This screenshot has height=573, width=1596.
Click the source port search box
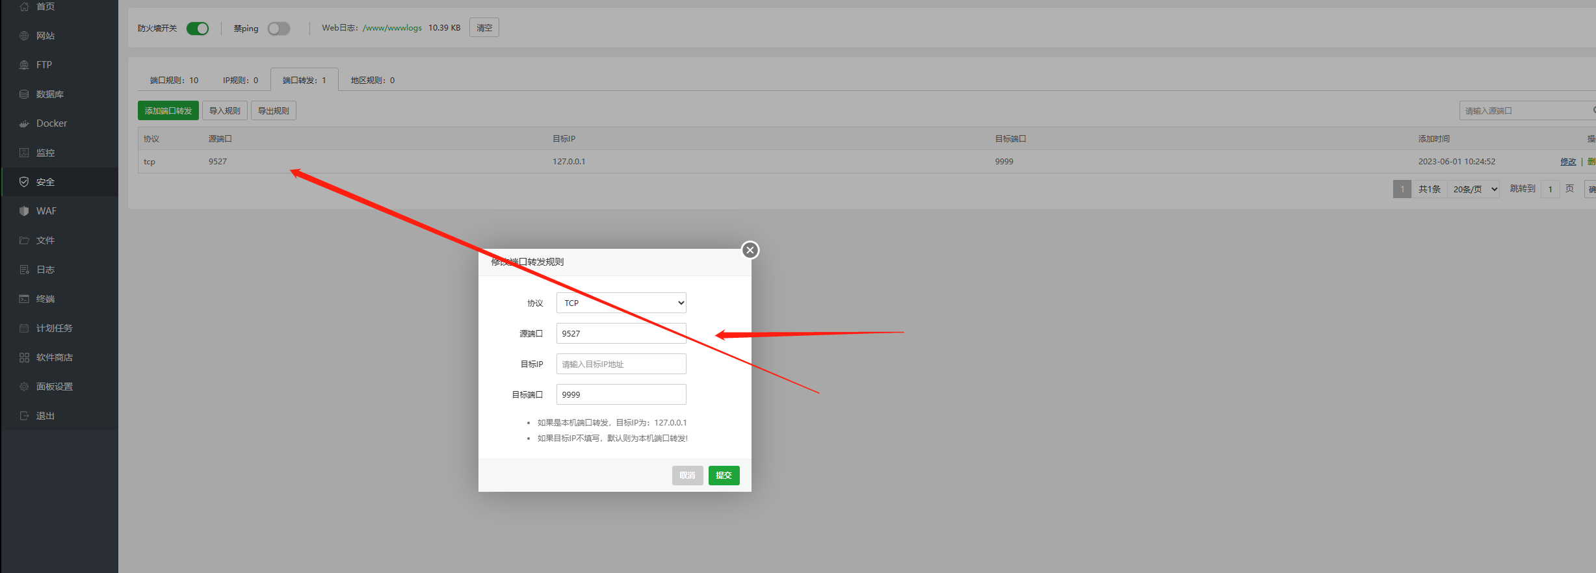point(1527,110)
